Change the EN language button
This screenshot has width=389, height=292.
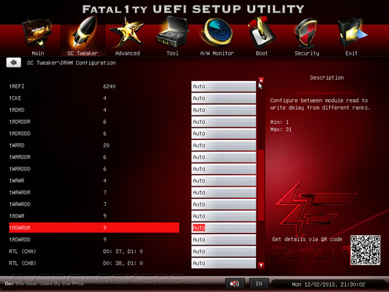259,283
